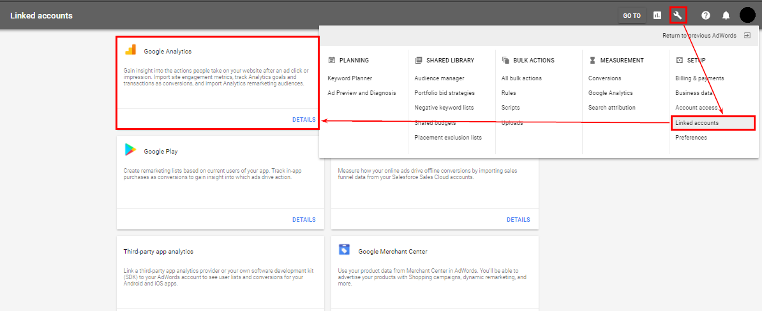Open Search attribution
The image size is (762, 311).
point(612,108)
